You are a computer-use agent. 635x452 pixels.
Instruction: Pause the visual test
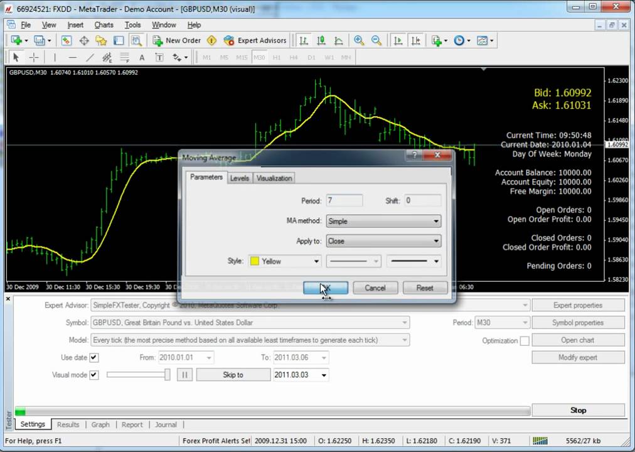pyautogui.click(x=184, y=375)
